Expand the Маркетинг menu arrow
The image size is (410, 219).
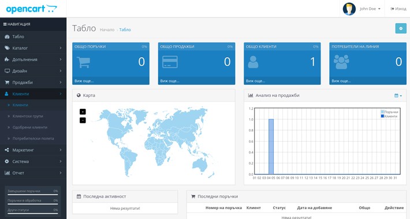tap(61, 150)
